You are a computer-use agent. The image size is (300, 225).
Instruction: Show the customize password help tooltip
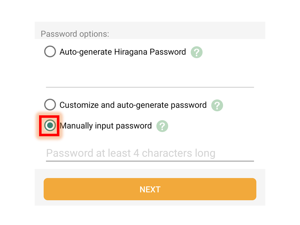coord(217,105)
